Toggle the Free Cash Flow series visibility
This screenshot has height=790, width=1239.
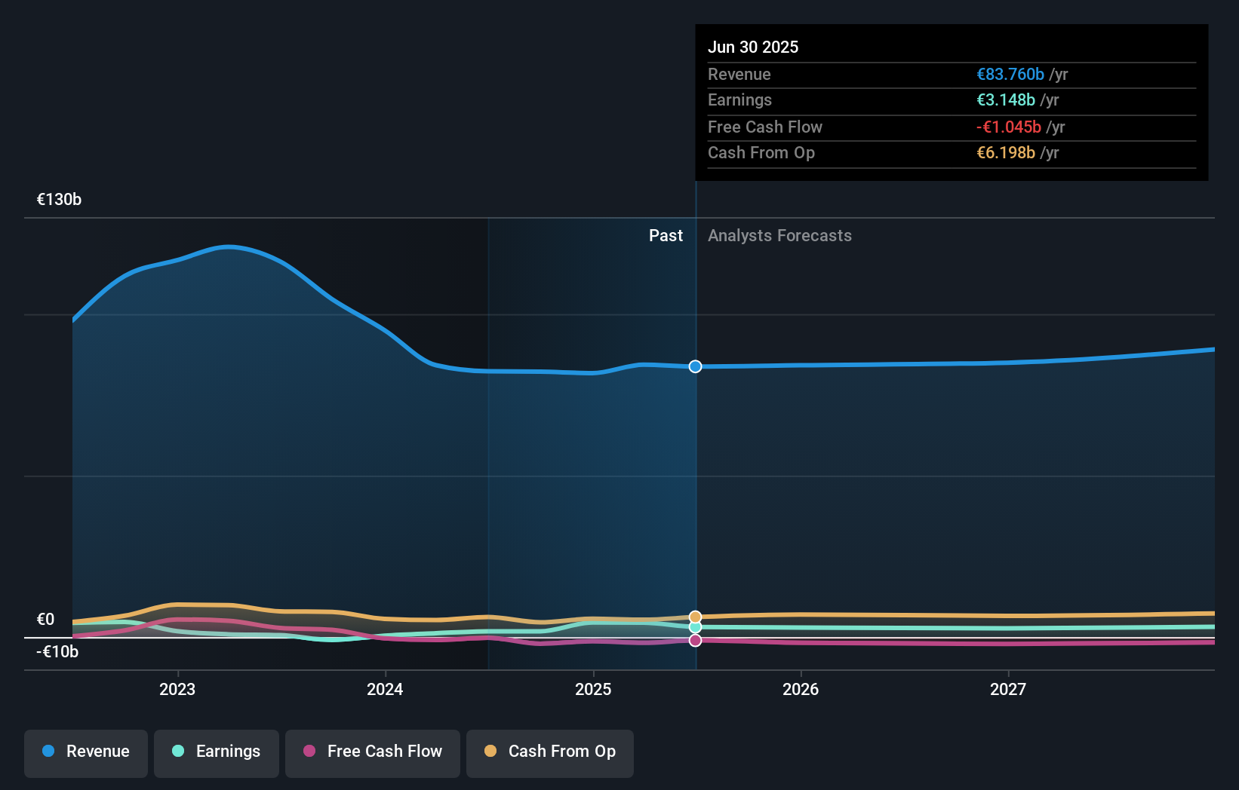click(372, 752)
